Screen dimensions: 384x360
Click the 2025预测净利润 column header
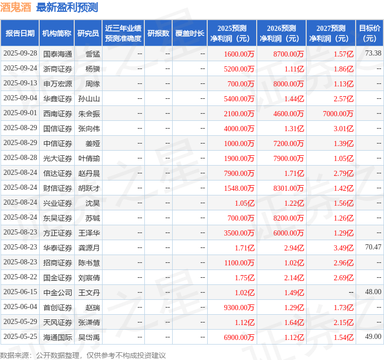(232, 33)
